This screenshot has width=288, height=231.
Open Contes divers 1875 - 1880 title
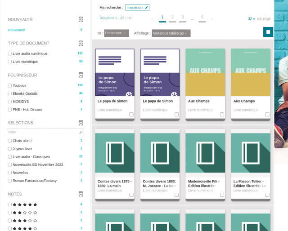point(115,183)
